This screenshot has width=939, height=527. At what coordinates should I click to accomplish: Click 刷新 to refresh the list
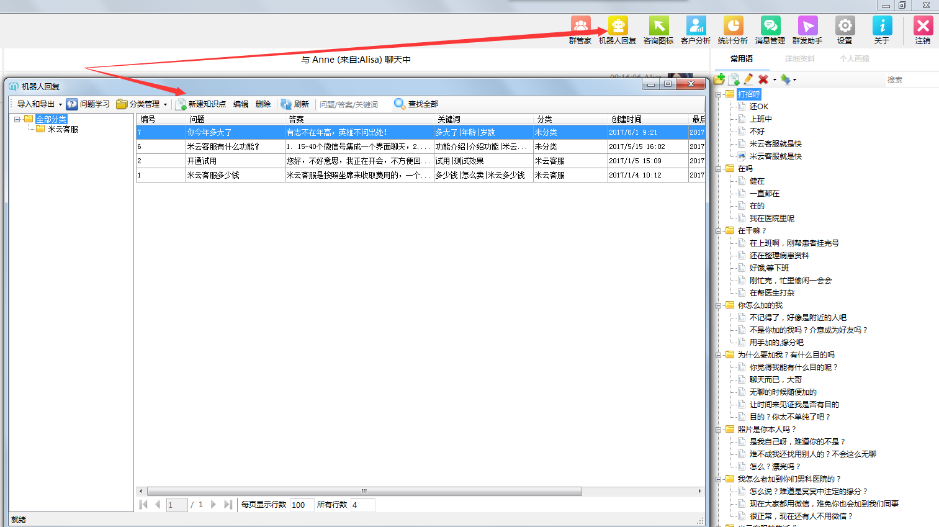click(295, 104)
